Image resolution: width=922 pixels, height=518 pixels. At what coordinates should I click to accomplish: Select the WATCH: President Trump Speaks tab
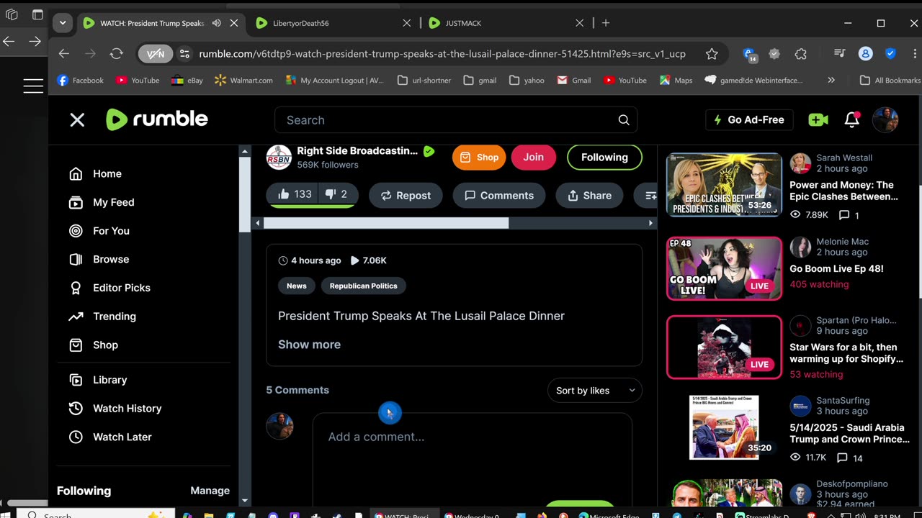pos(160,23)
